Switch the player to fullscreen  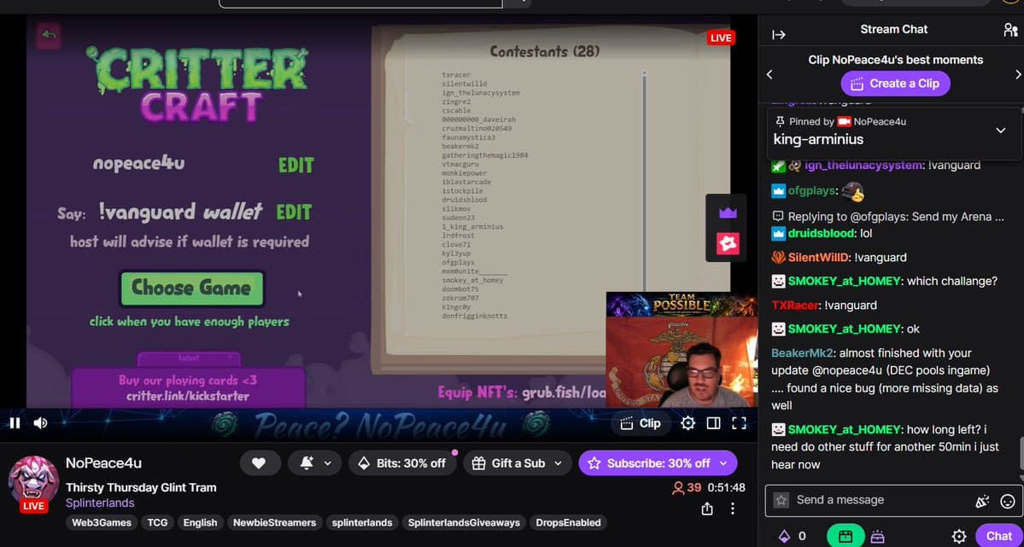(x=739, y=423)
